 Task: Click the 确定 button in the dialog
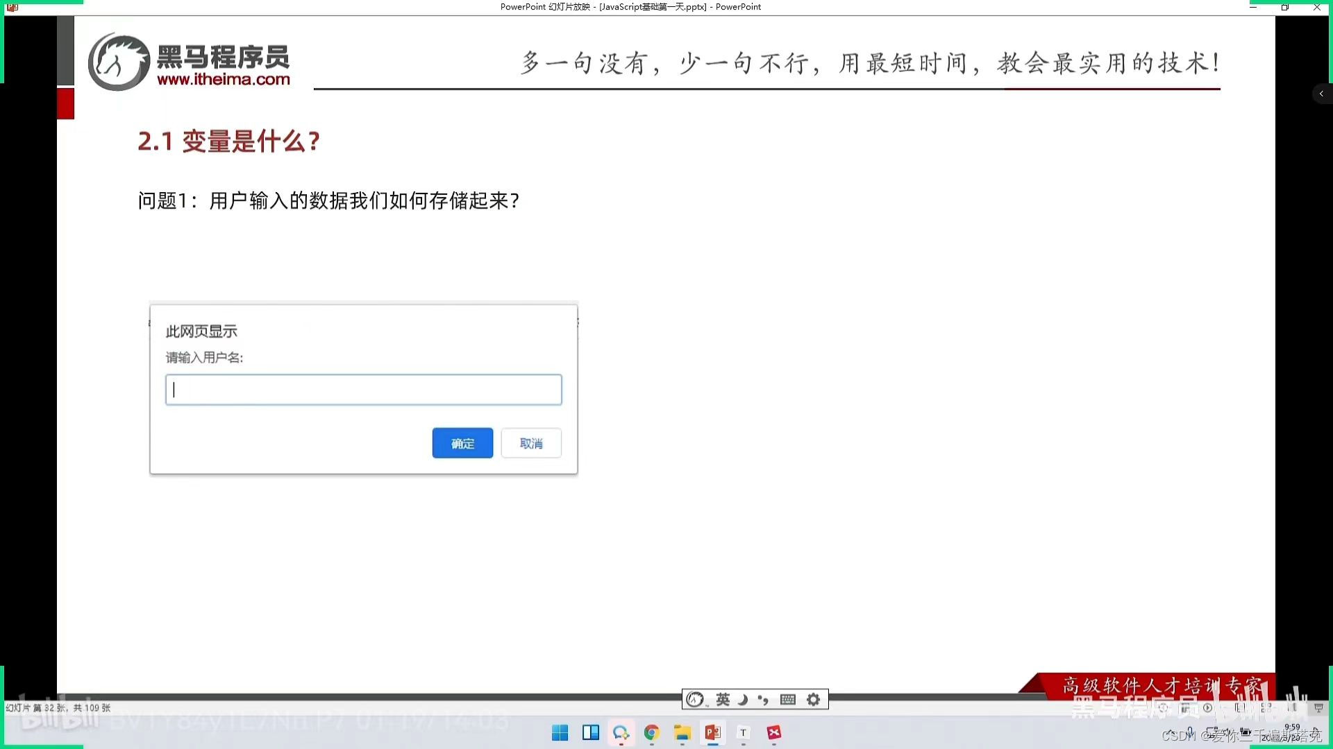(x=462, y=443)
